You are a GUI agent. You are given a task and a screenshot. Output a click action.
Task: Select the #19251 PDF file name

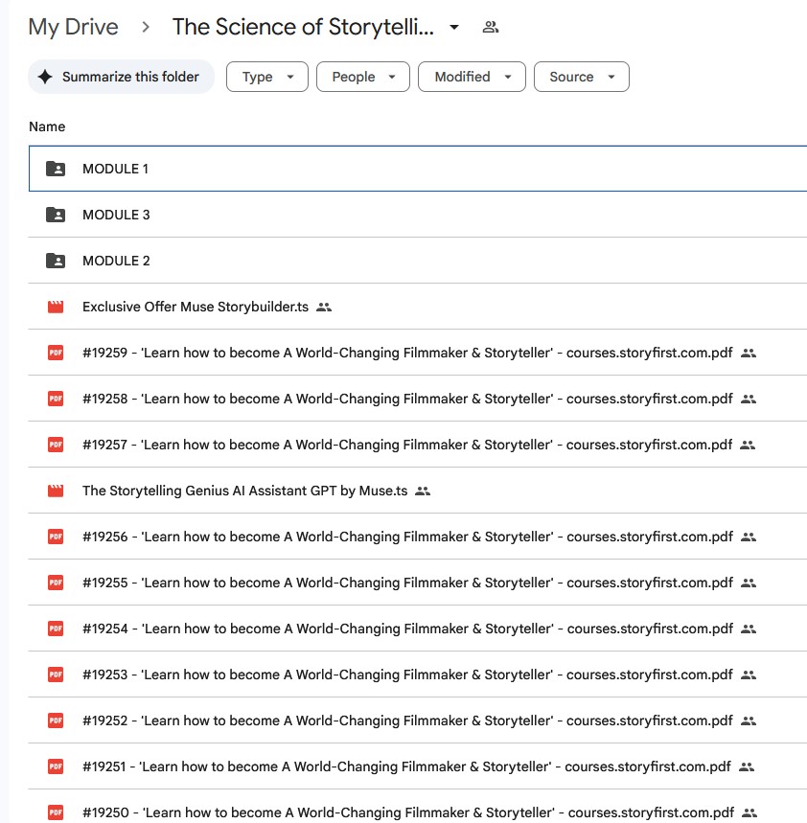click(406, 766)
